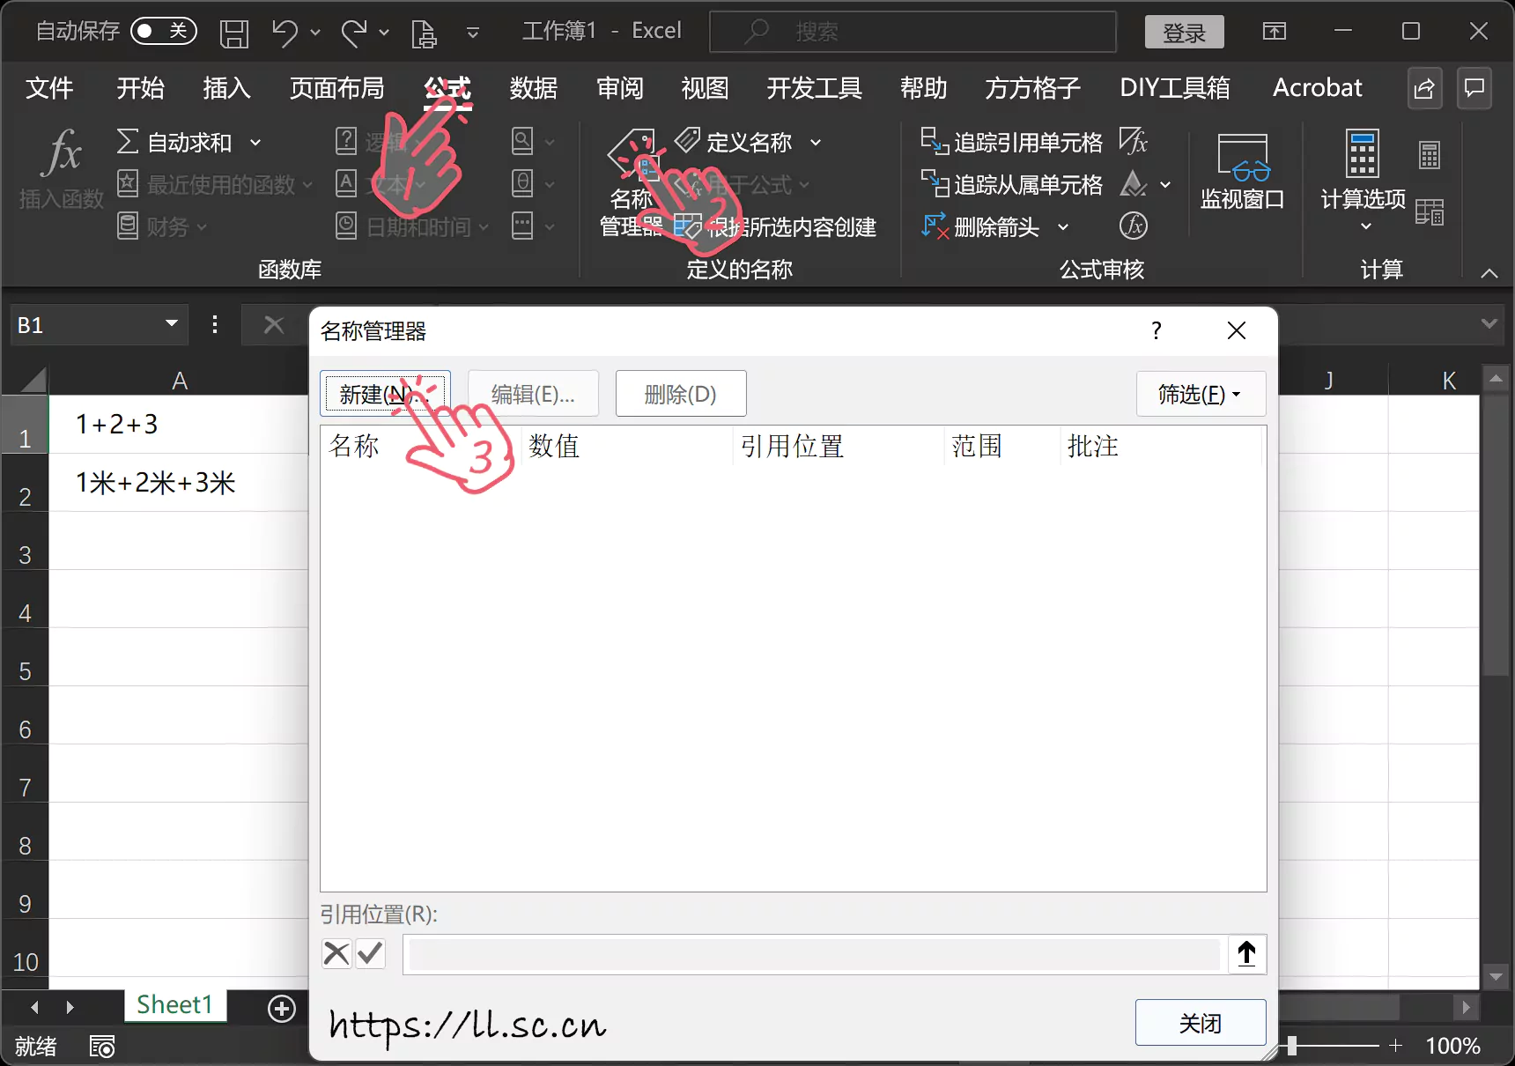Click the collapse dialog arrow in reference box
This screenshot has height=1066, width=1515.
(x=1246, y=954)
